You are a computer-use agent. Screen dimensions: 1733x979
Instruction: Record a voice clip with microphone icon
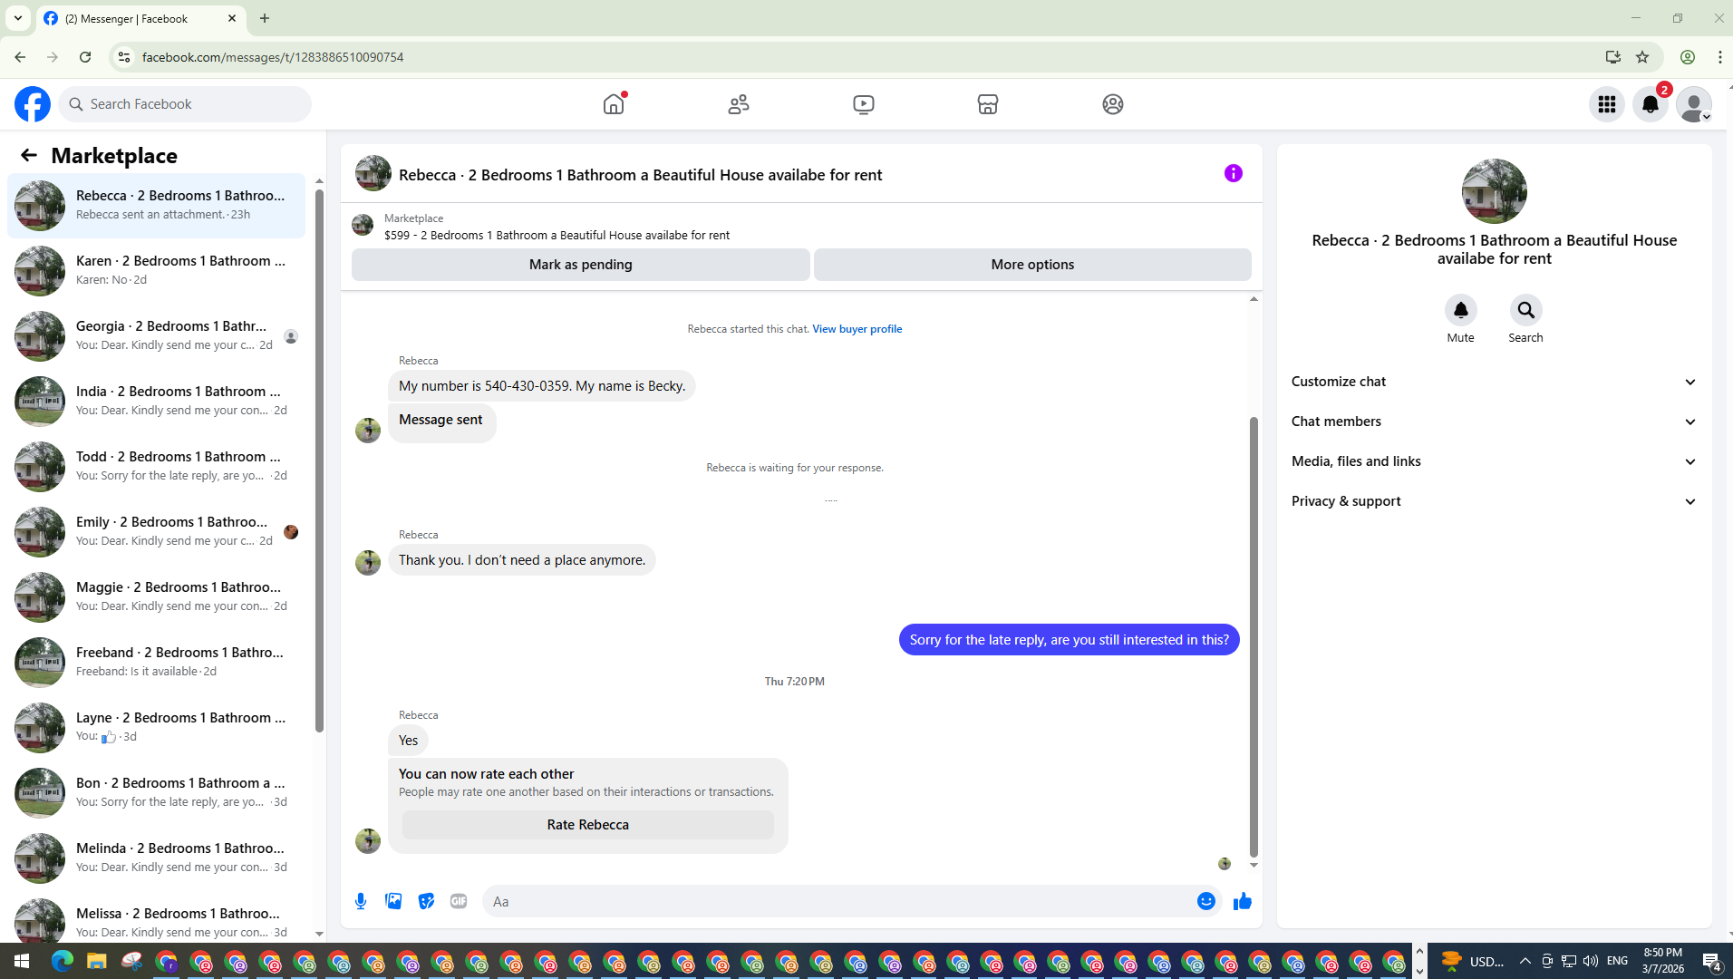tap(361, 901)
